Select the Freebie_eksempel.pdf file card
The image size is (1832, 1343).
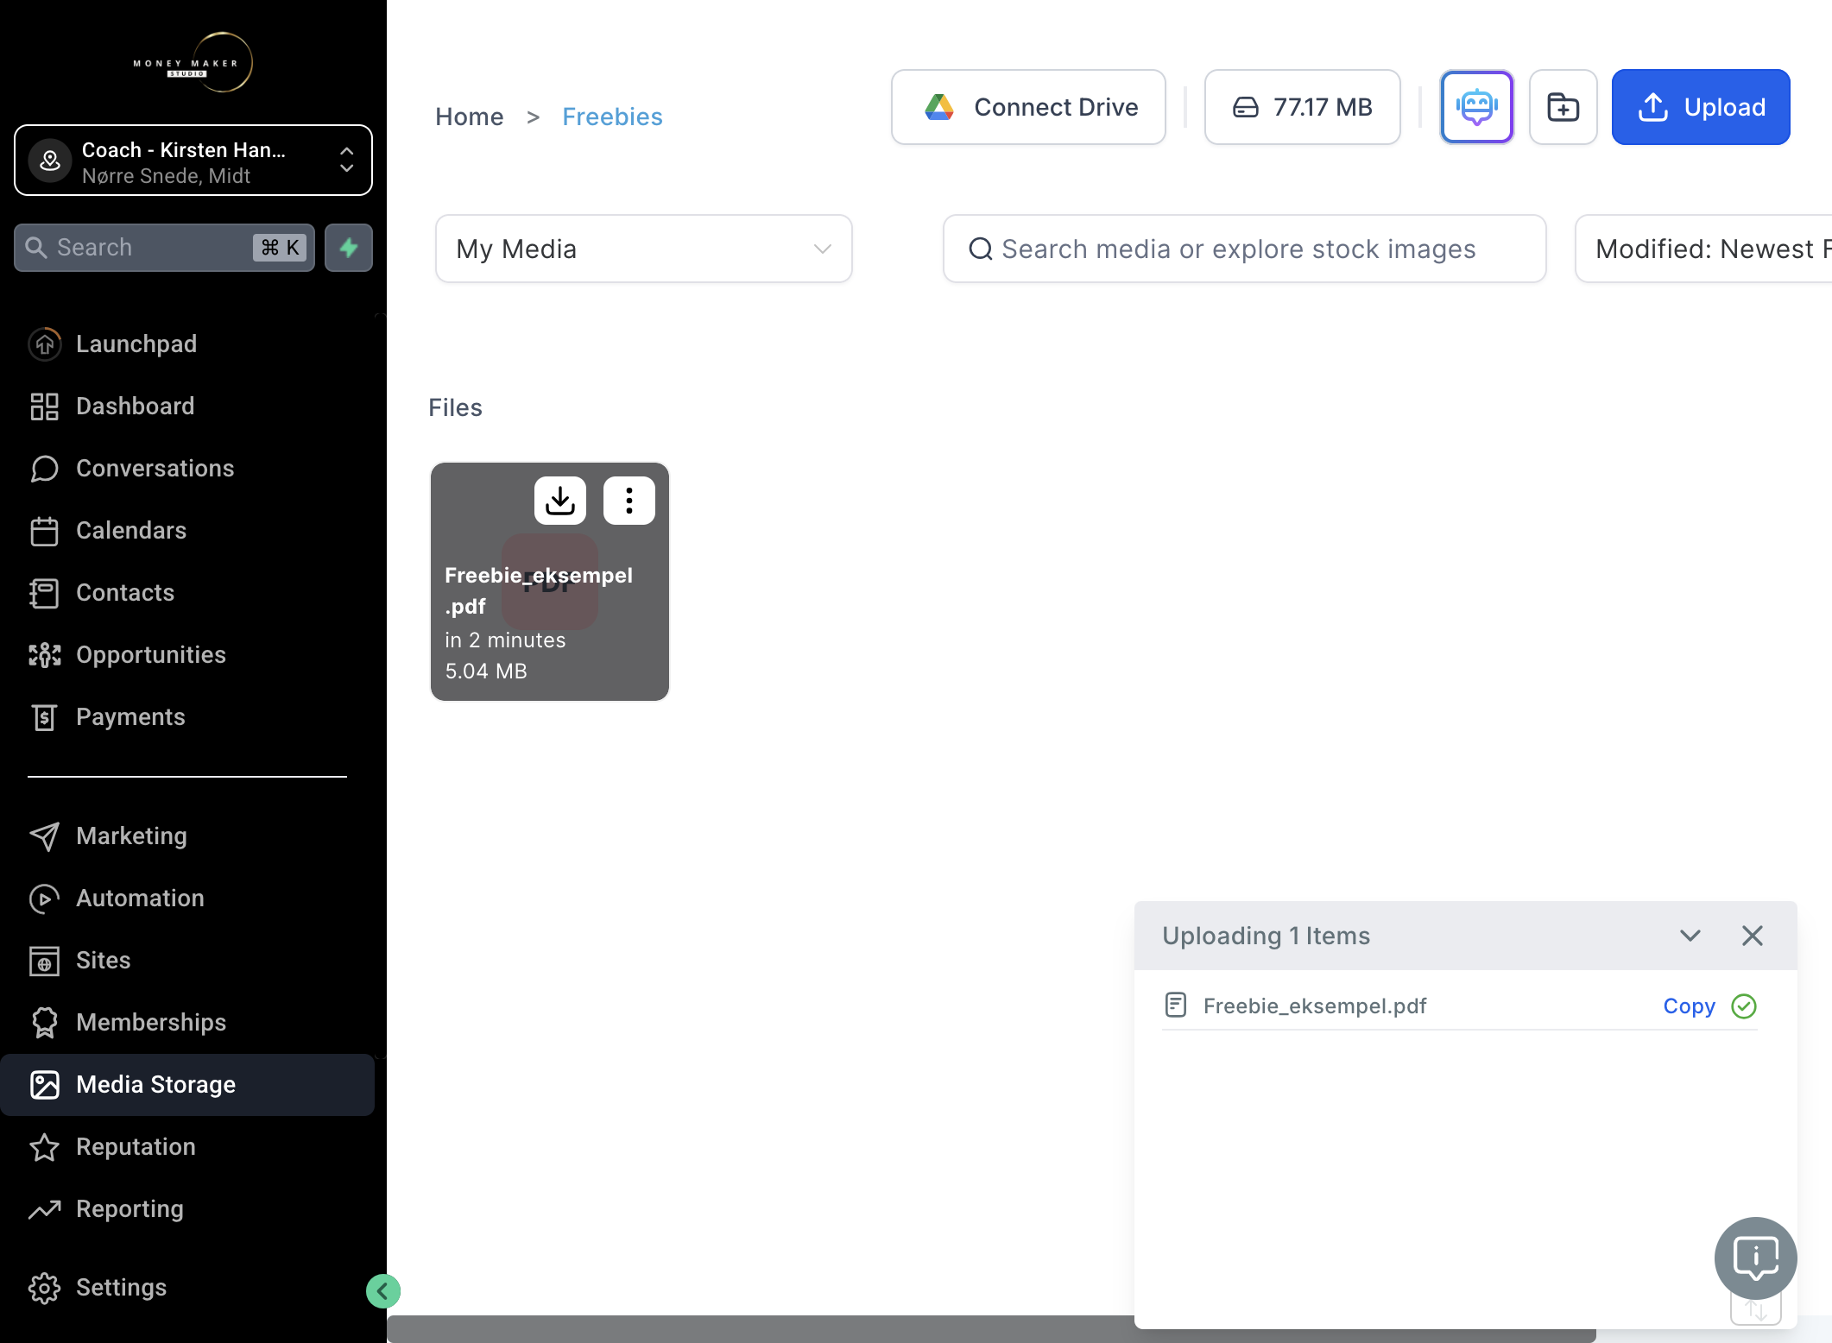coord(550,582)
